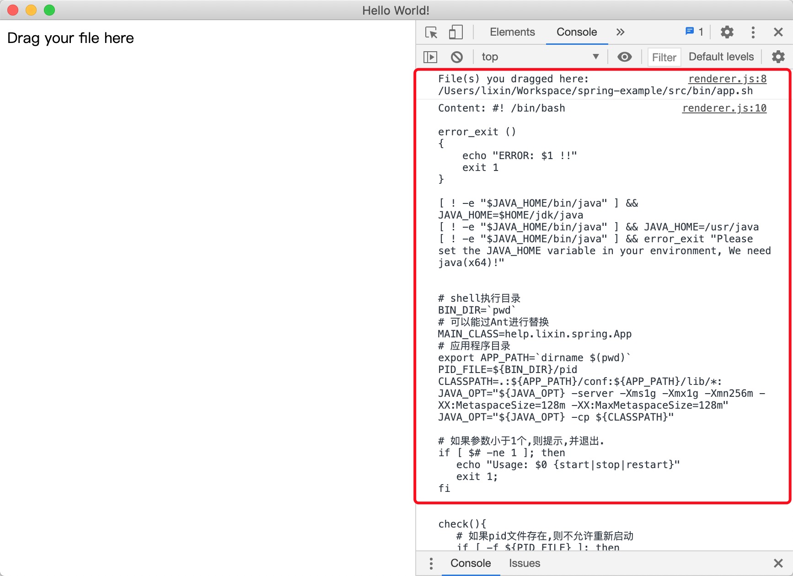The image size is (793, 576).
Task: Clear the console log
Action: pyautogui.click(x=457, y=57)
